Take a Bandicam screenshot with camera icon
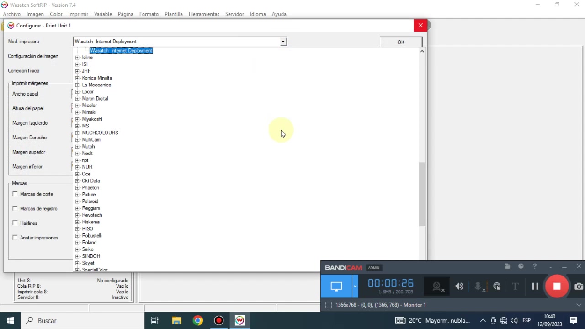This screenshot has height=329, width=585. [579, 287]
